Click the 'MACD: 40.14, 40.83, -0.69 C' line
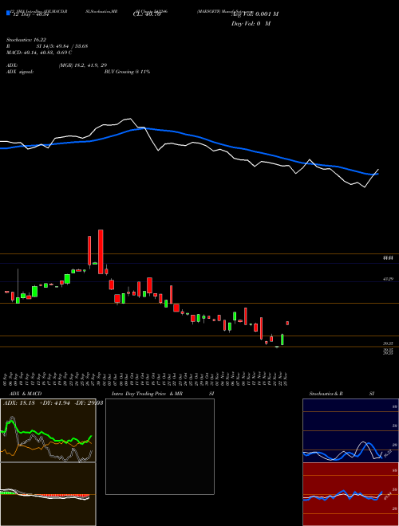This screenshot has height=526, width=399. click(39, 53)
